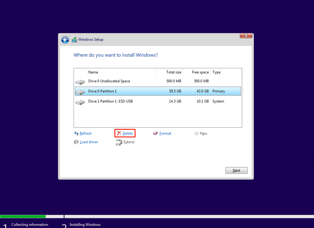Click the Total size column header
Screen dimensions: 314x228
point(174,72)
